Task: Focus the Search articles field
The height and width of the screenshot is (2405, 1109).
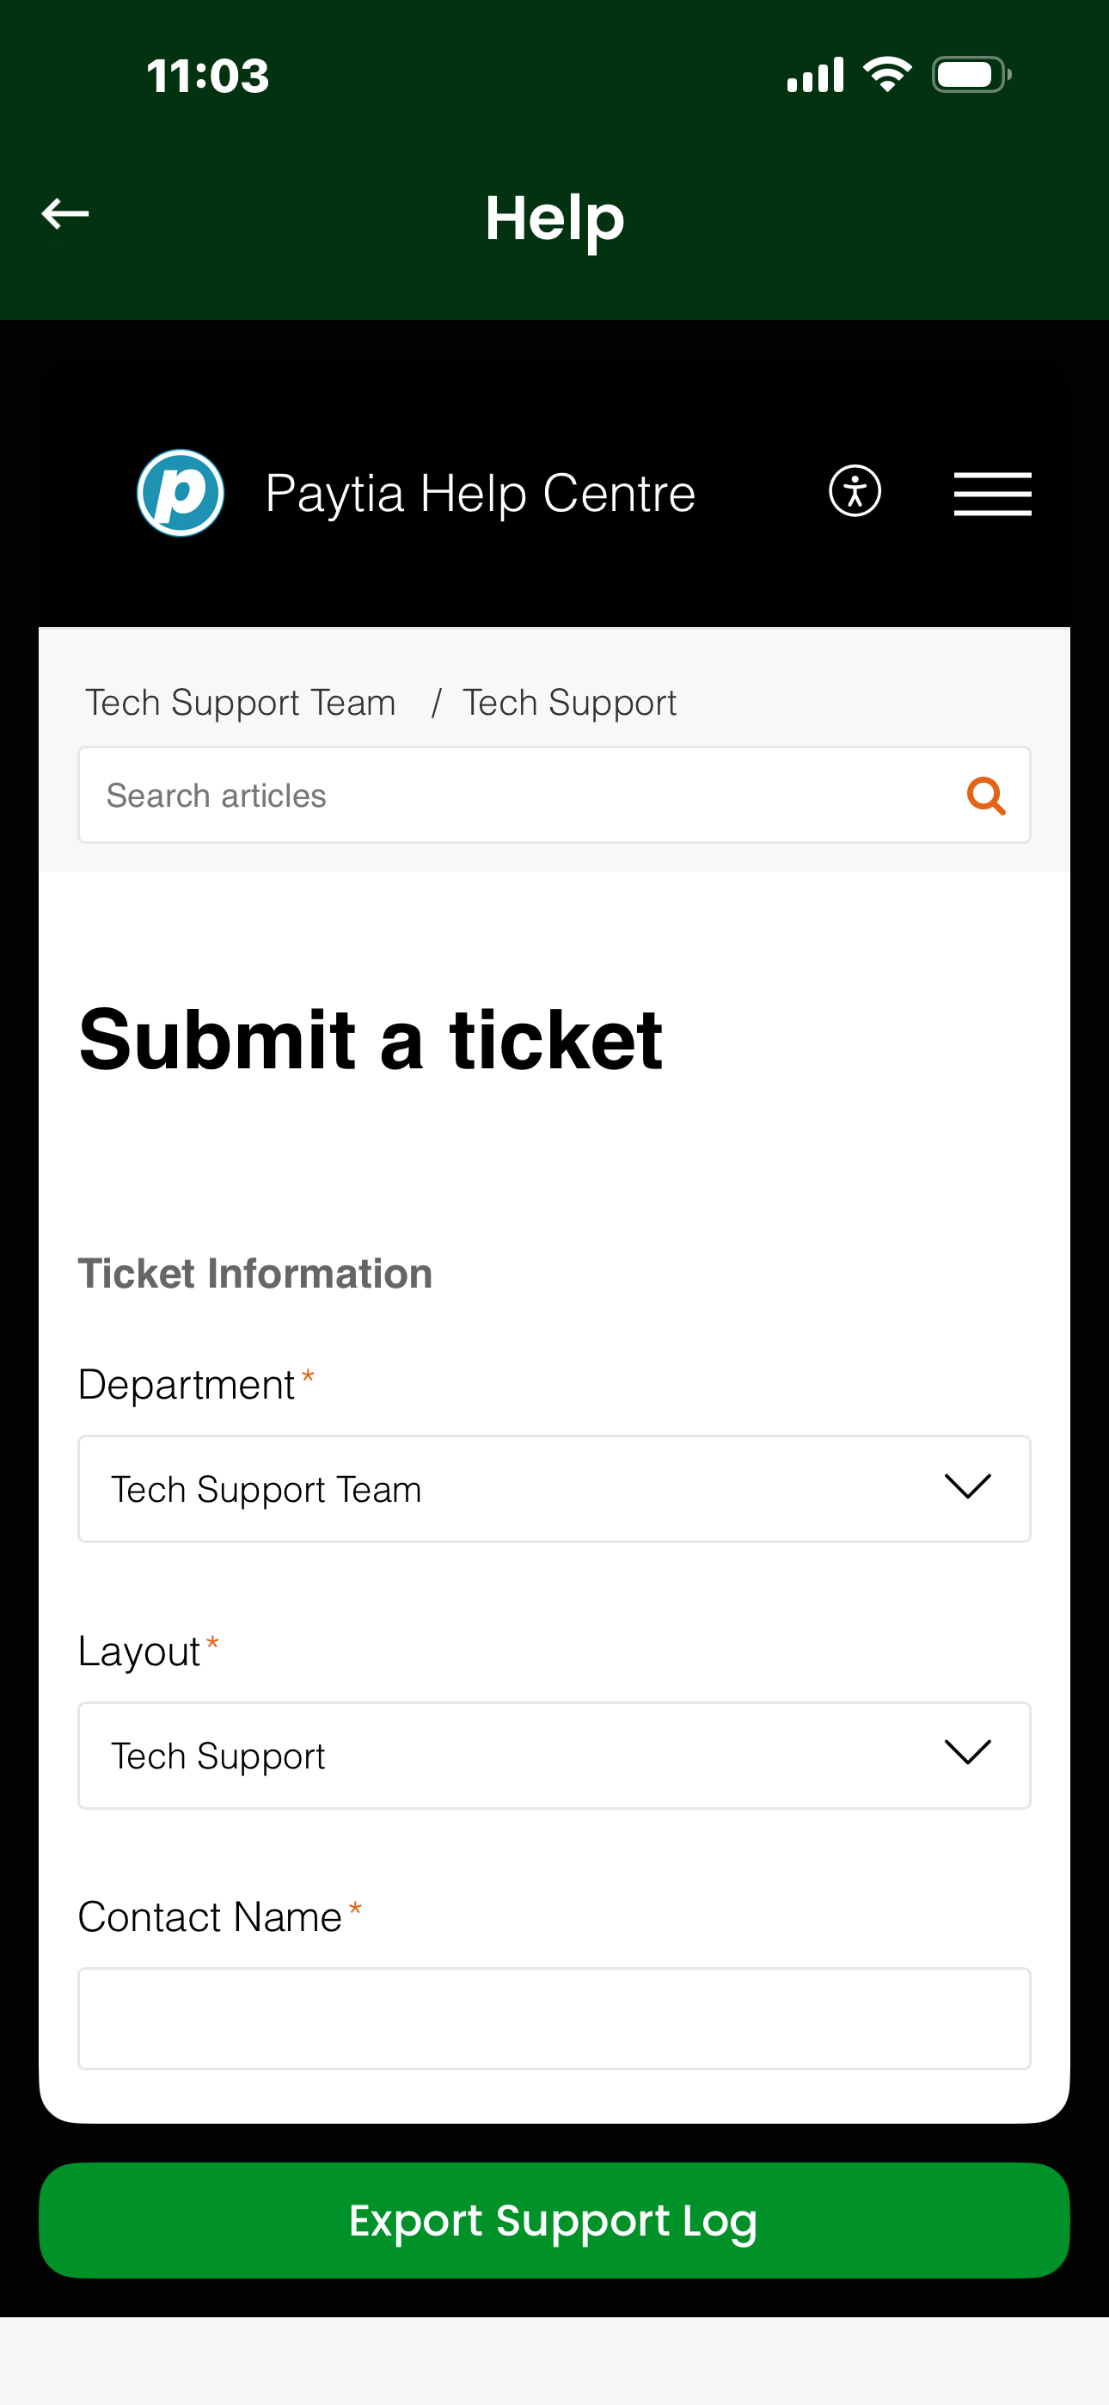Action: 523,796
